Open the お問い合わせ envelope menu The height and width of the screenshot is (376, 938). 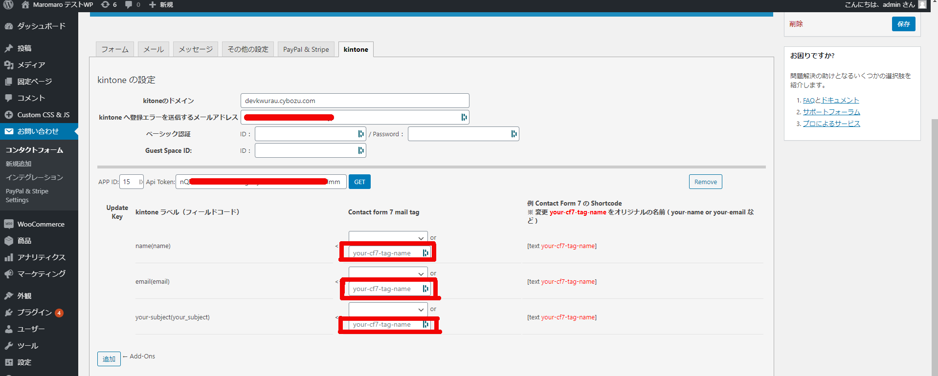tap(39, 131)
